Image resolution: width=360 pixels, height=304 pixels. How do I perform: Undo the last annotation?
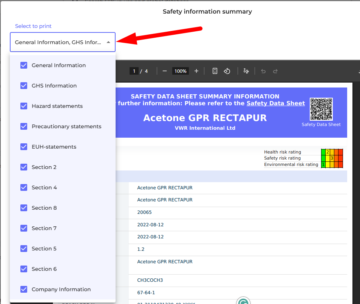tap(263, 71)
